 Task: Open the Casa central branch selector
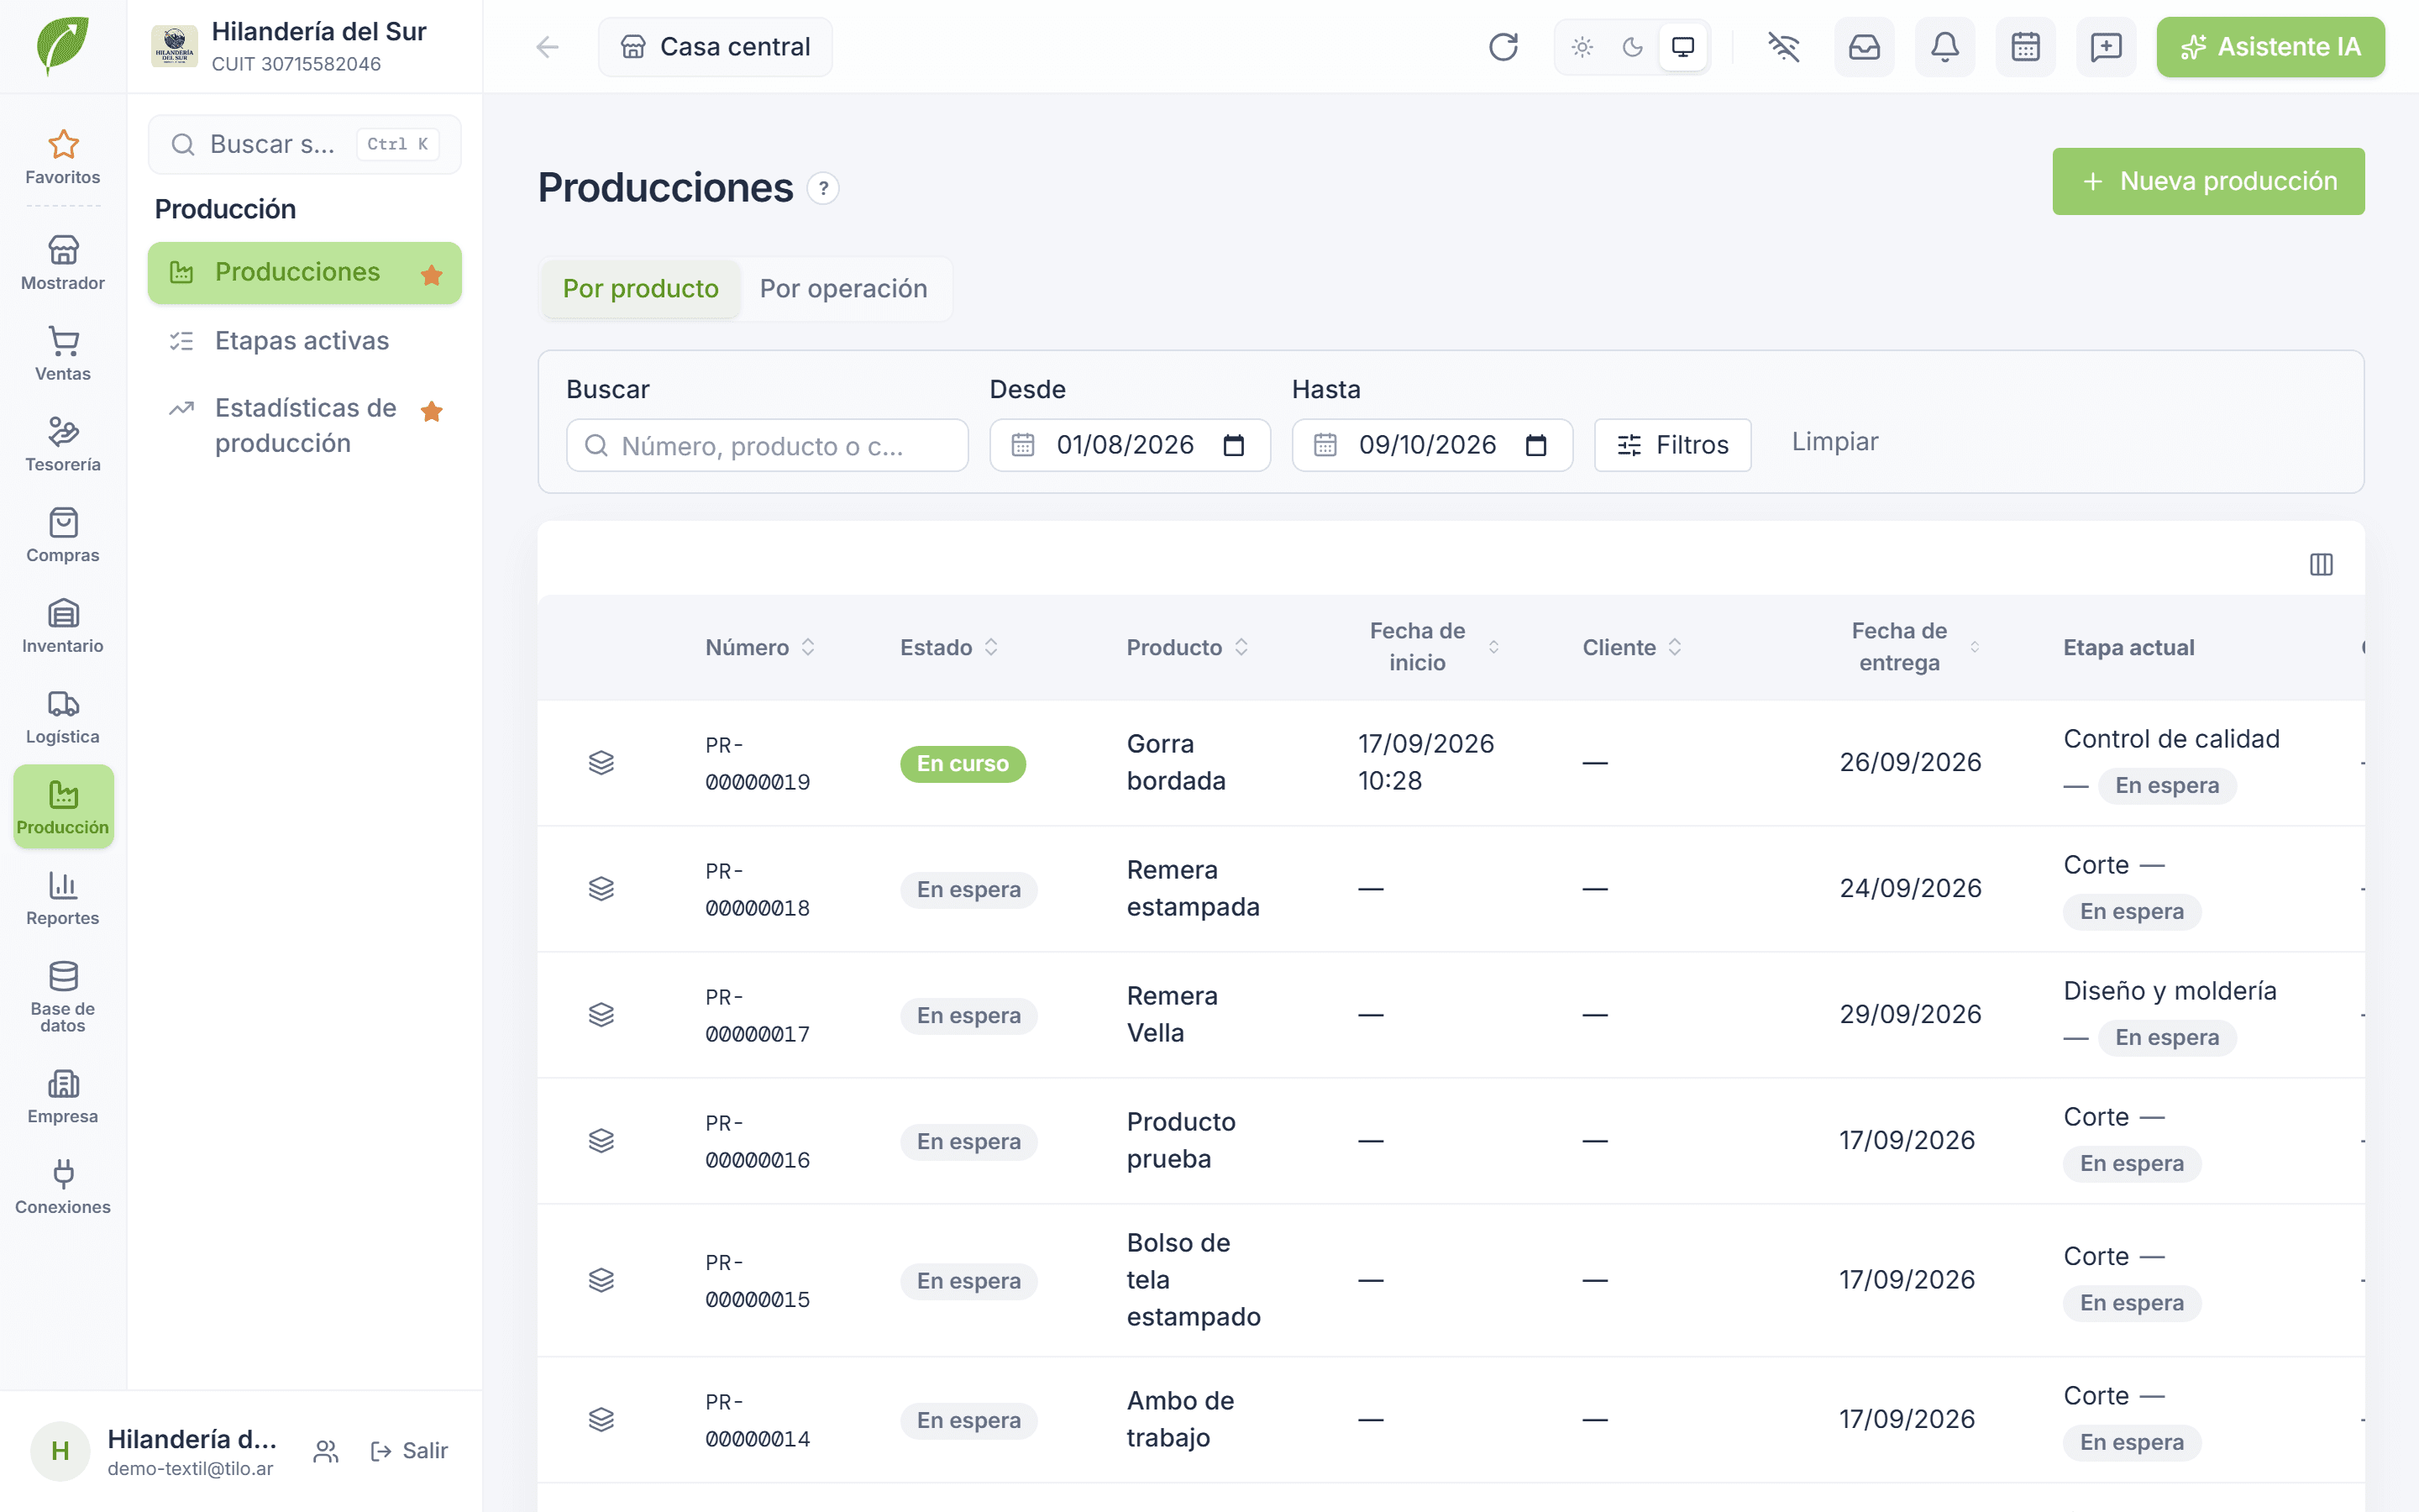(x=715, y=47)
